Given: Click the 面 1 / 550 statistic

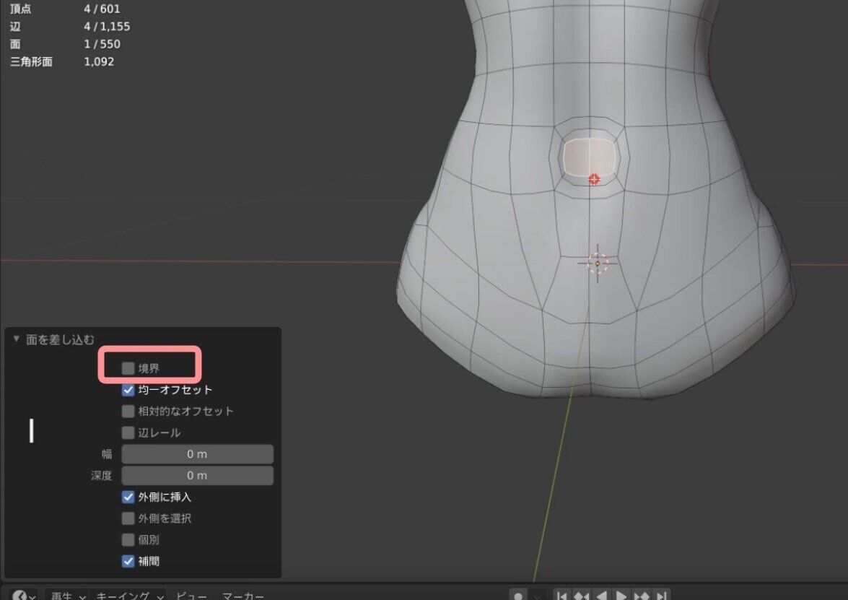Looking at the screenshot, I should point(65,44).
